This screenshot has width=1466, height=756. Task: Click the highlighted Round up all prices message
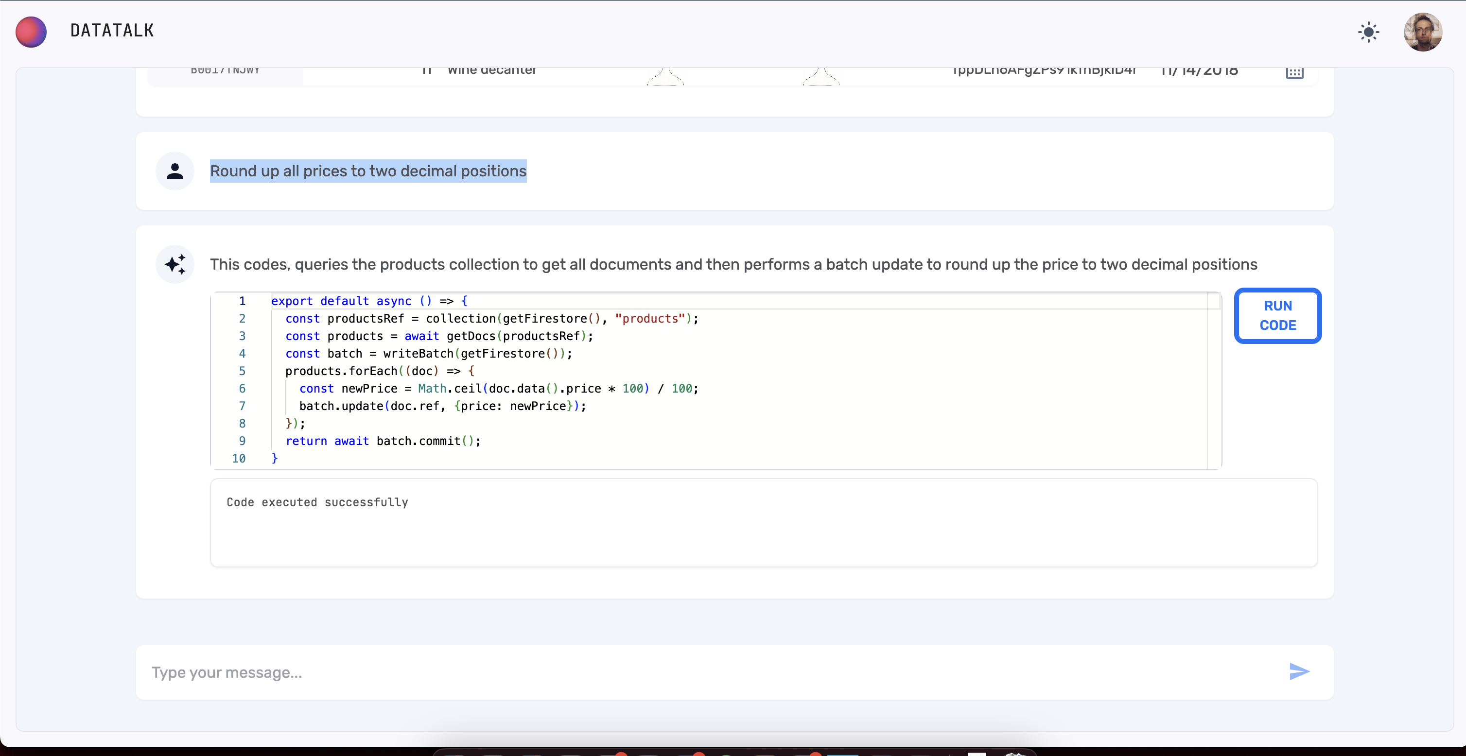click(367, 171)
